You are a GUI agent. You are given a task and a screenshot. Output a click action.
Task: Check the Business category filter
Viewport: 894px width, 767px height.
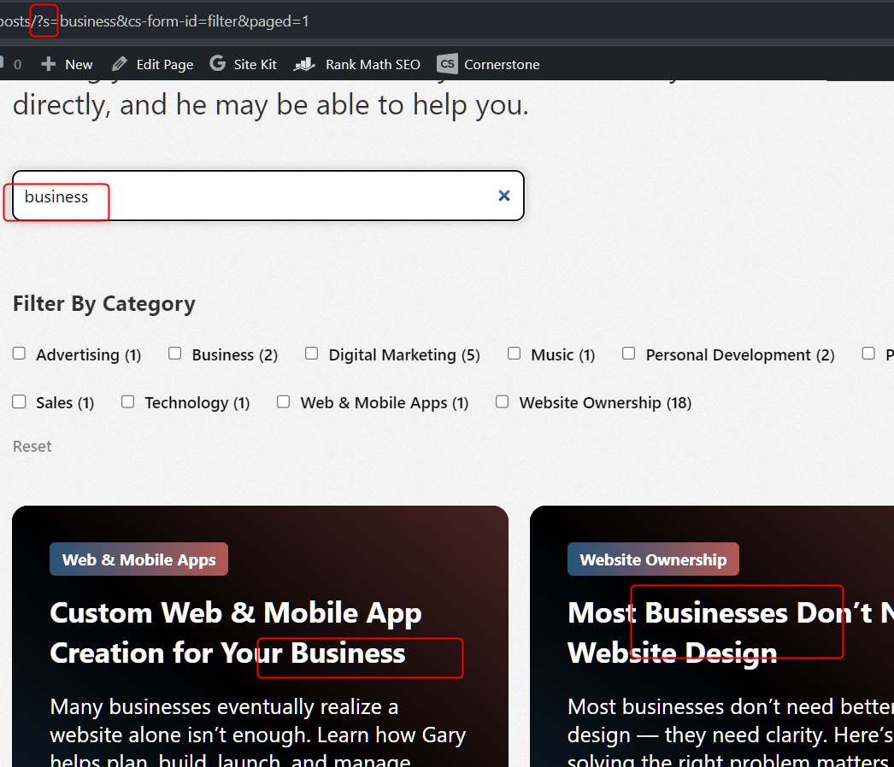click(x=175, y=354)
